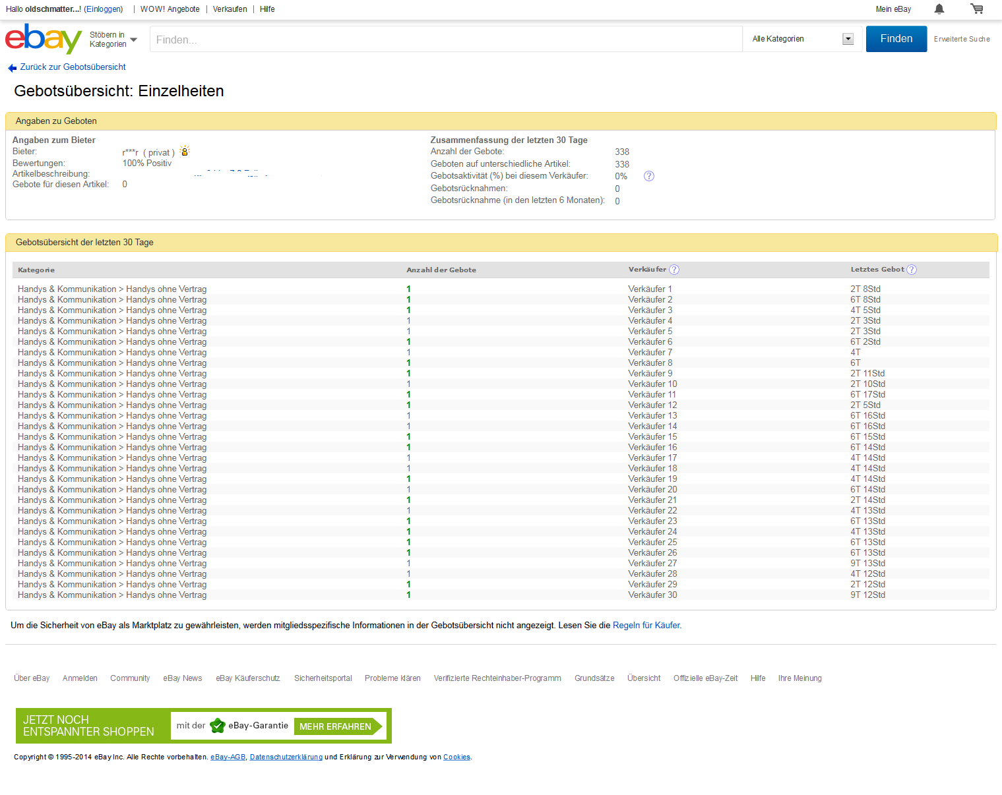Image resolution: width=1002 pixels, height=795 pixels.
Task: Open eBay News footer link
Action: [183, 678]
